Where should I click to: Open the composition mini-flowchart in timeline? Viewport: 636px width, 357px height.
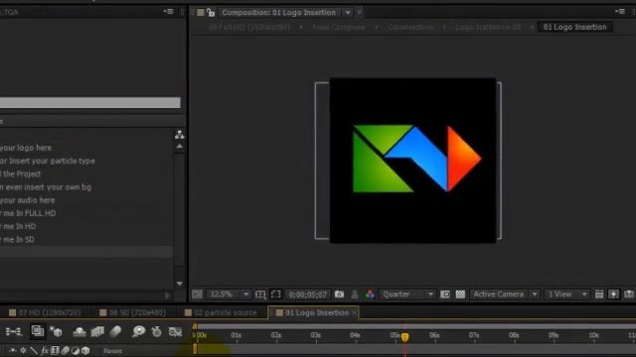(13, 332)
